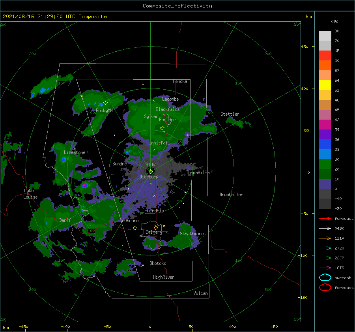Click the Calgary city label
Image resolution: width=355 pixels, height=332 pixels.
[154, 232]
